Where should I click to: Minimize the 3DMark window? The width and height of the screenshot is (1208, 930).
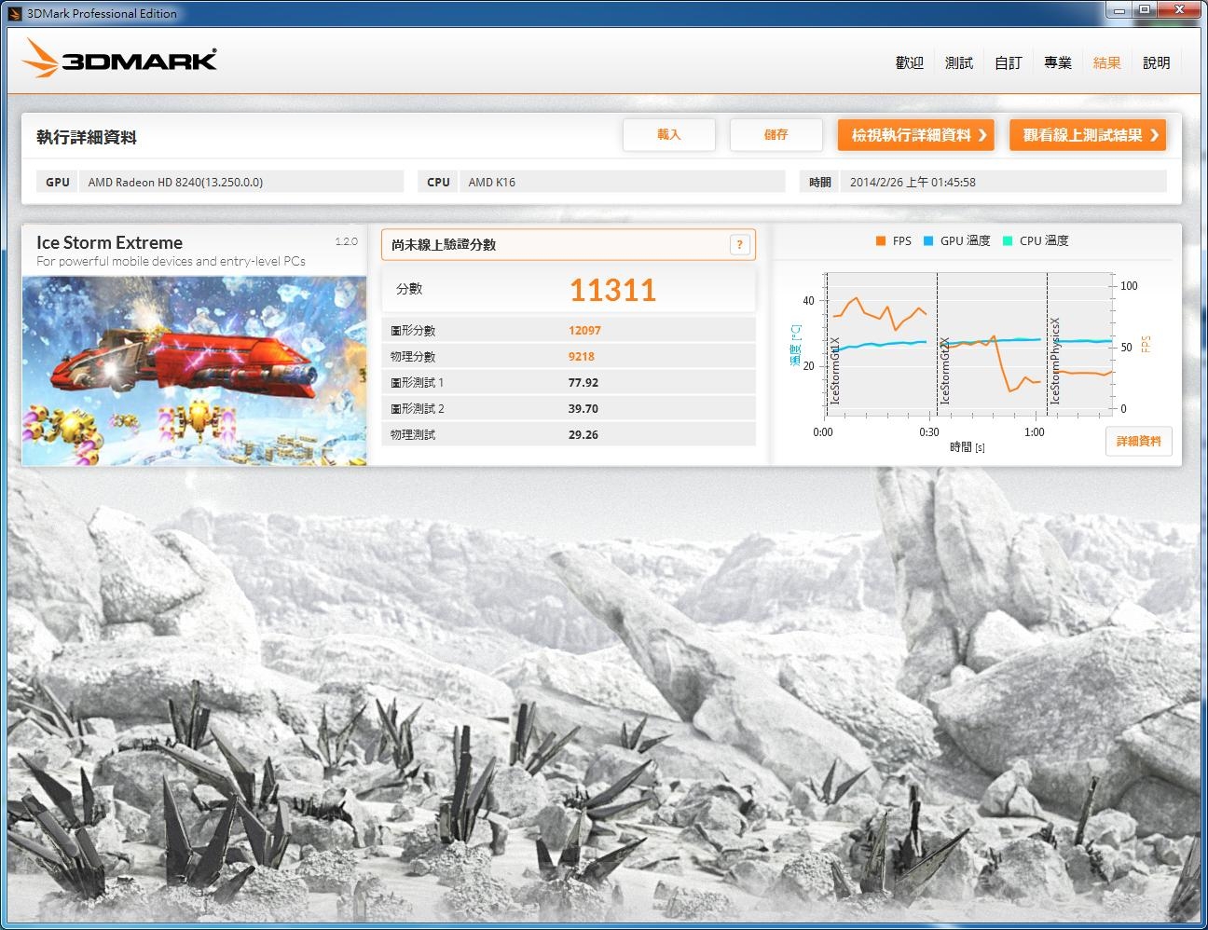(x=1119, y=10)
